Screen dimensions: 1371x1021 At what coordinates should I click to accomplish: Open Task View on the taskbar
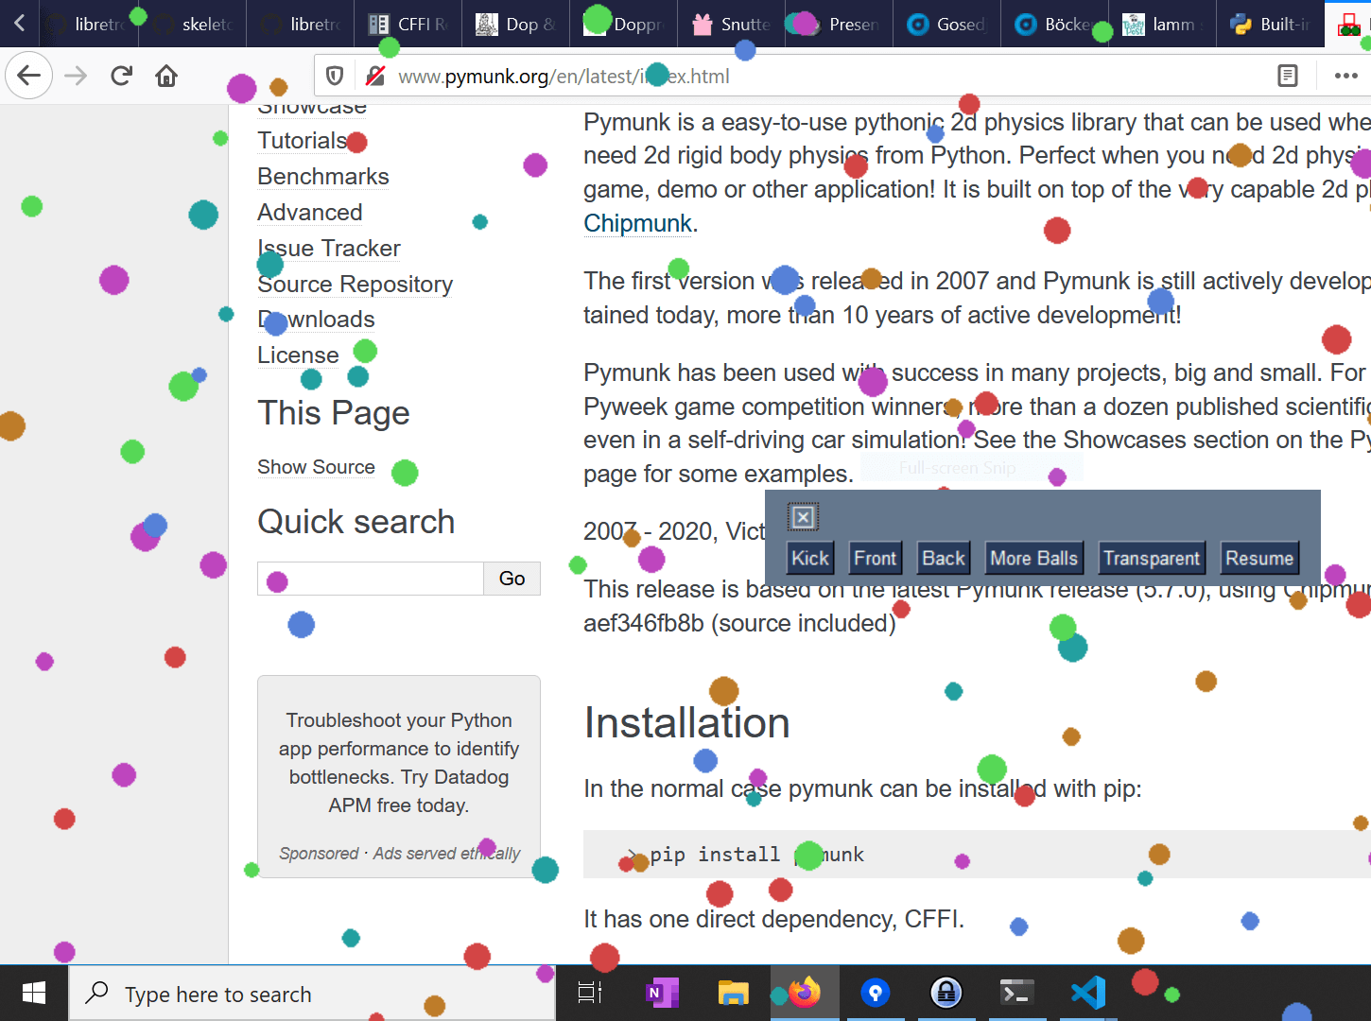(x=590, y=994)
